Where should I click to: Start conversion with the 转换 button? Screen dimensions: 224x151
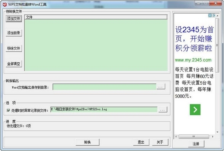point(87,142)
